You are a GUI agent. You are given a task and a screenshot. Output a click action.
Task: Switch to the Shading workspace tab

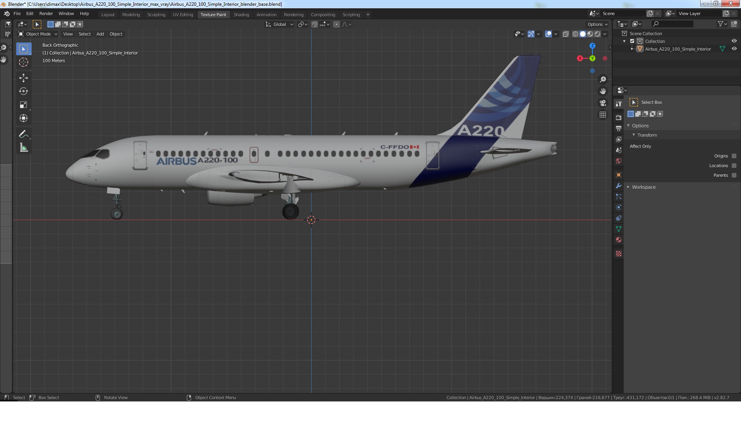click(x=241, y=15)
